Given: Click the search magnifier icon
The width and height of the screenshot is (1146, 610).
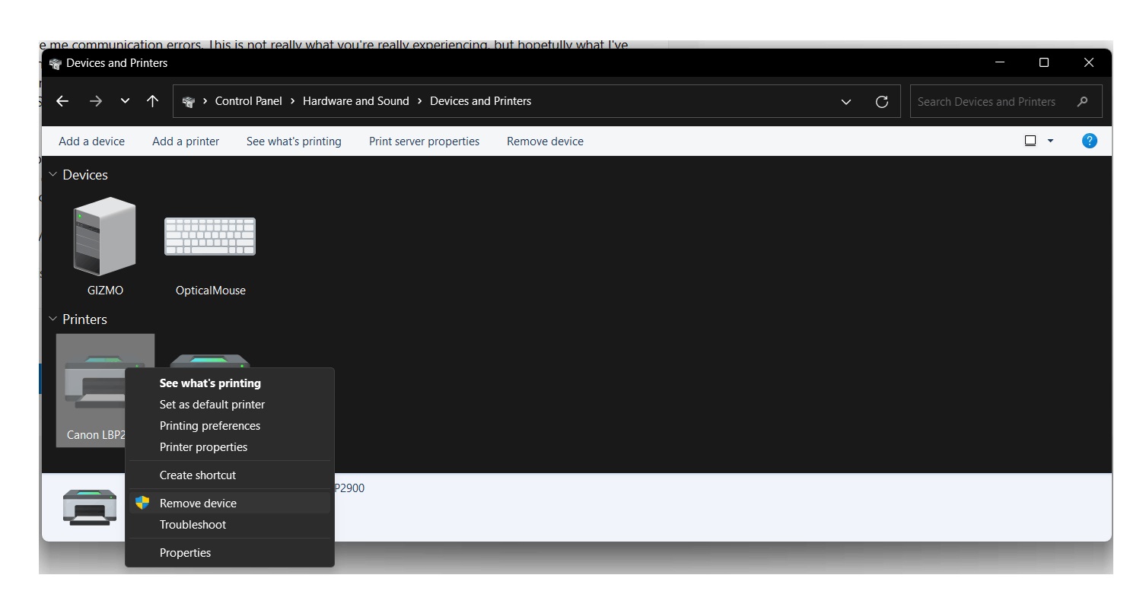Looking at the screenshot, I should click(1083, 101).
